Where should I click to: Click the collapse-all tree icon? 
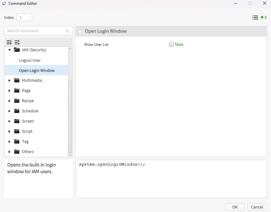[x=17, y=42]
